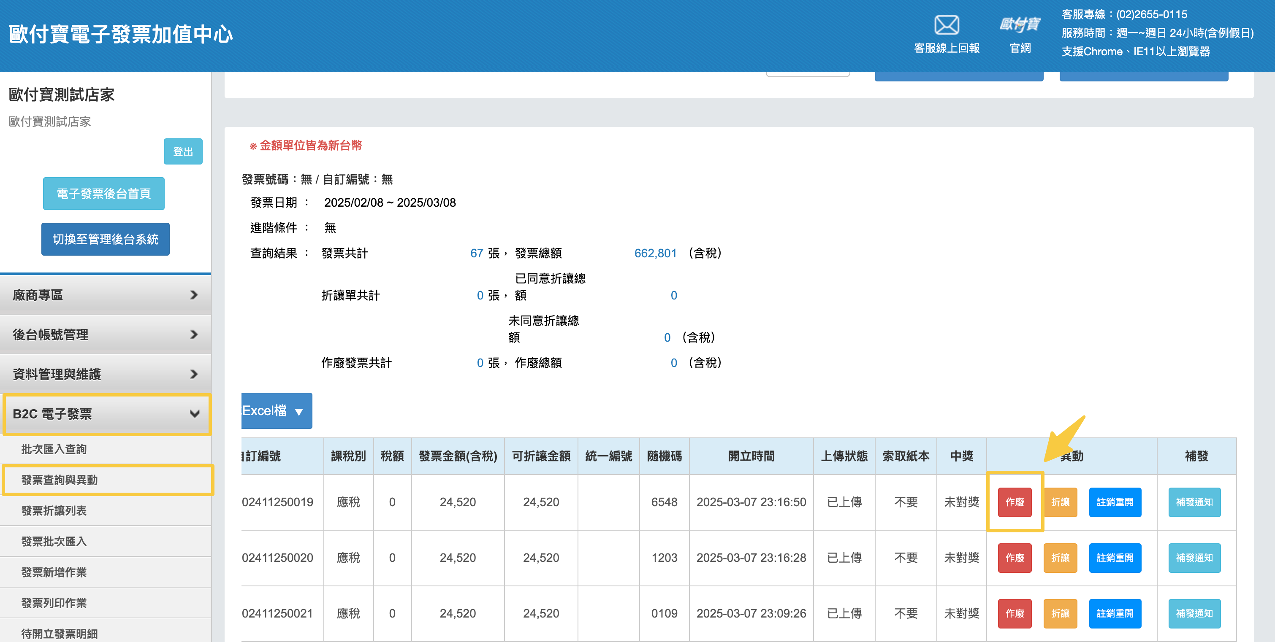Open 發票折讓列表 menu item
Image resolution: width=1275 pixels, height=642 pixels.
click(54, 510)
